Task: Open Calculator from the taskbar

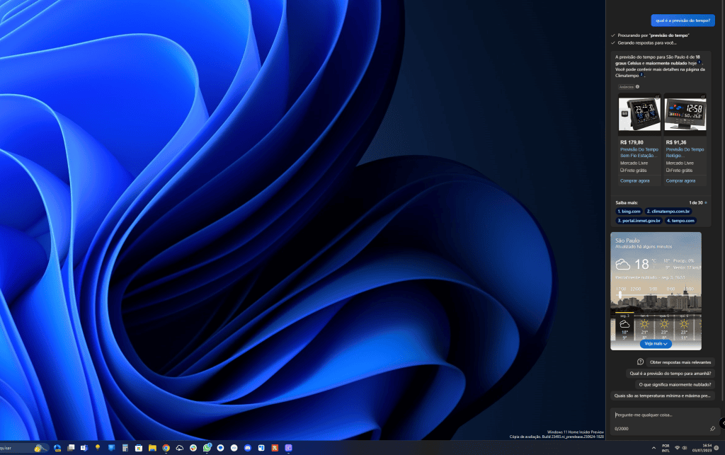Action: point(125,447)
